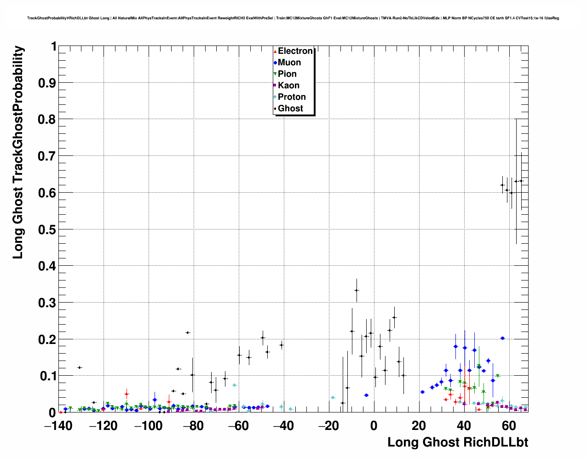Click the cyan Proton marker in legend
The image size is (587, 458).
[x=275, y=97]
